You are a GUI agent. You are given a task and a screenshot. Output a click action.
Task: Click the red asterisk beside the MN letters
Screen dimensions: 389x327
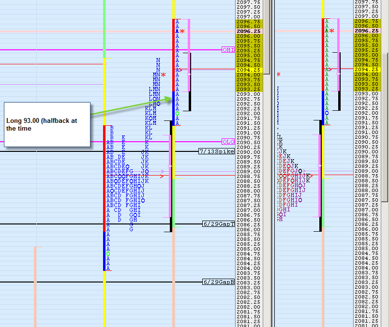click(163, 74)
